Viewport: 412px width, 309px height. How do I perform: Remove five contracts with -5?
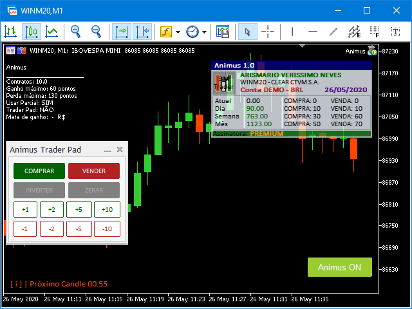pos(79,229)
